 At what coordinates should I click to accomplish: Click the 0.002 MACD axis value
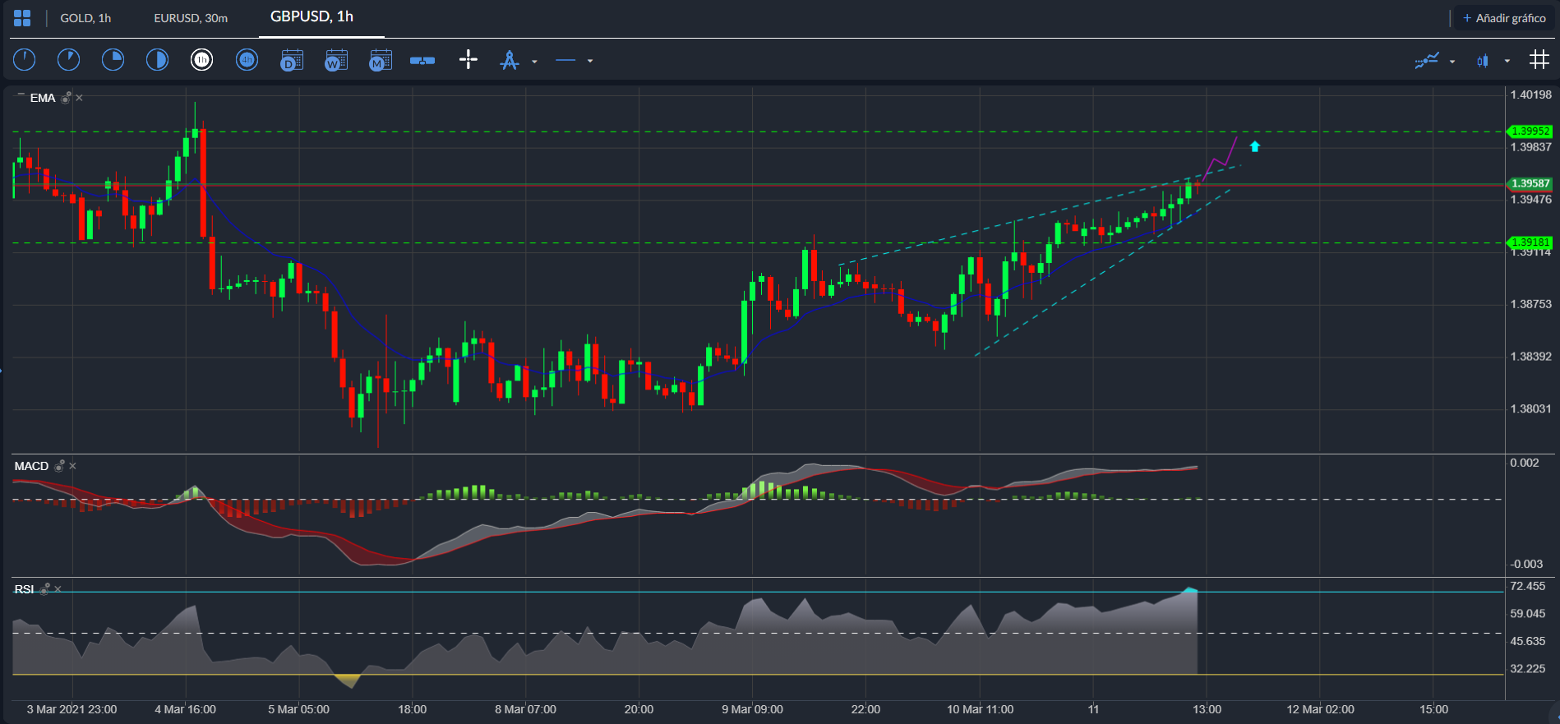(1525, 463)
